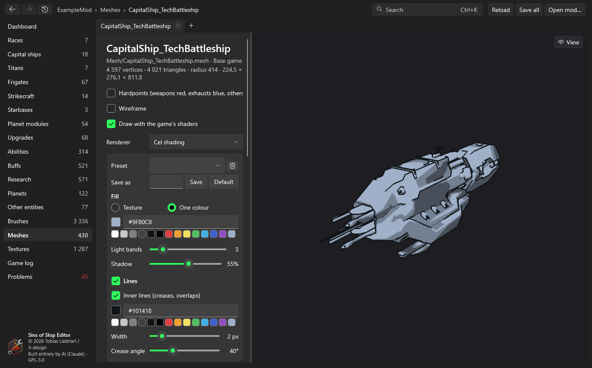Toggle Inner lines (creases, overlaps) checkbox
This screenshot has height=368, width=592.
116,295
